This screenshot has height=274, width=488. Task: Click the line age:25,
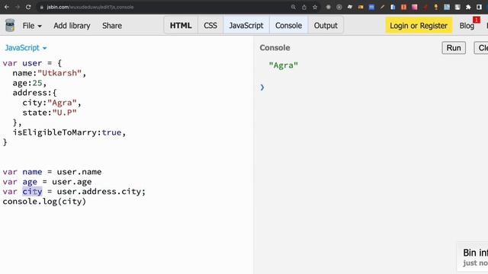click(30, 83)
